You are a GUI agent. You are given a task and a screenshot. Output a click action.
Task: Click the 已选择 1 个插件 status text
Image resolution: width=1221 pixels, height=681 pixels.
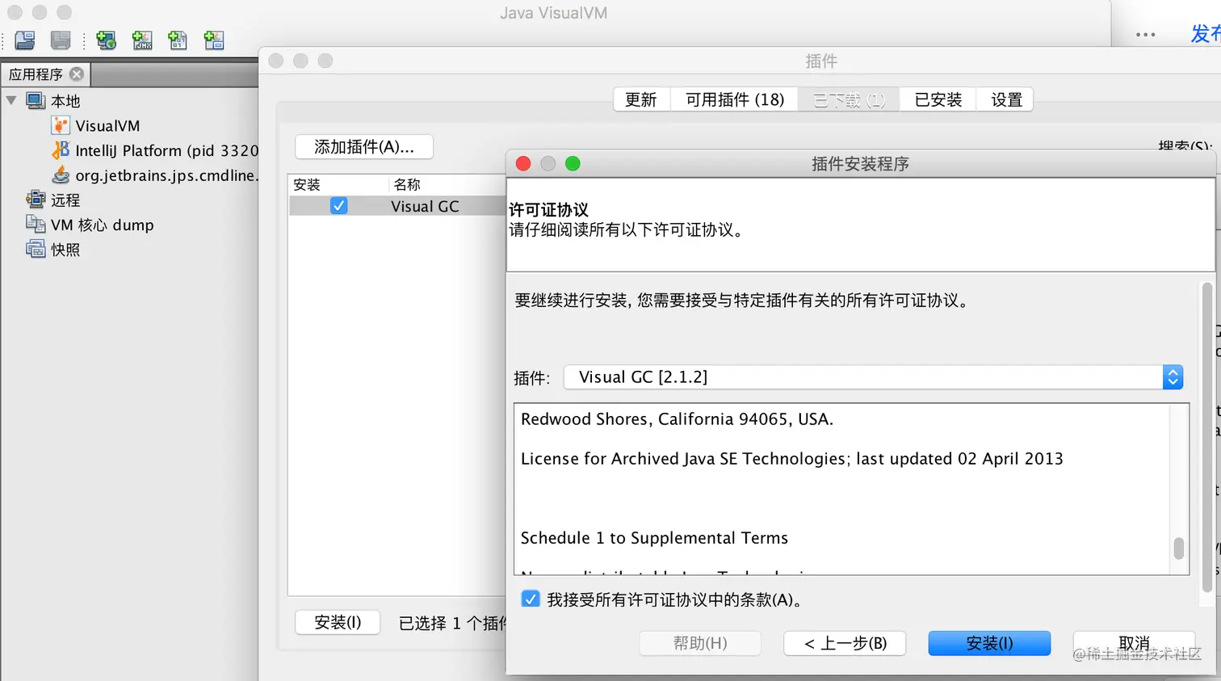452,623
